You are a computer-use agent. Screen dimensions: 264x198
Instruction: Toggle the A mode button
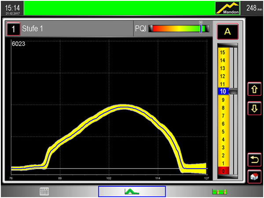pos(227,32)
